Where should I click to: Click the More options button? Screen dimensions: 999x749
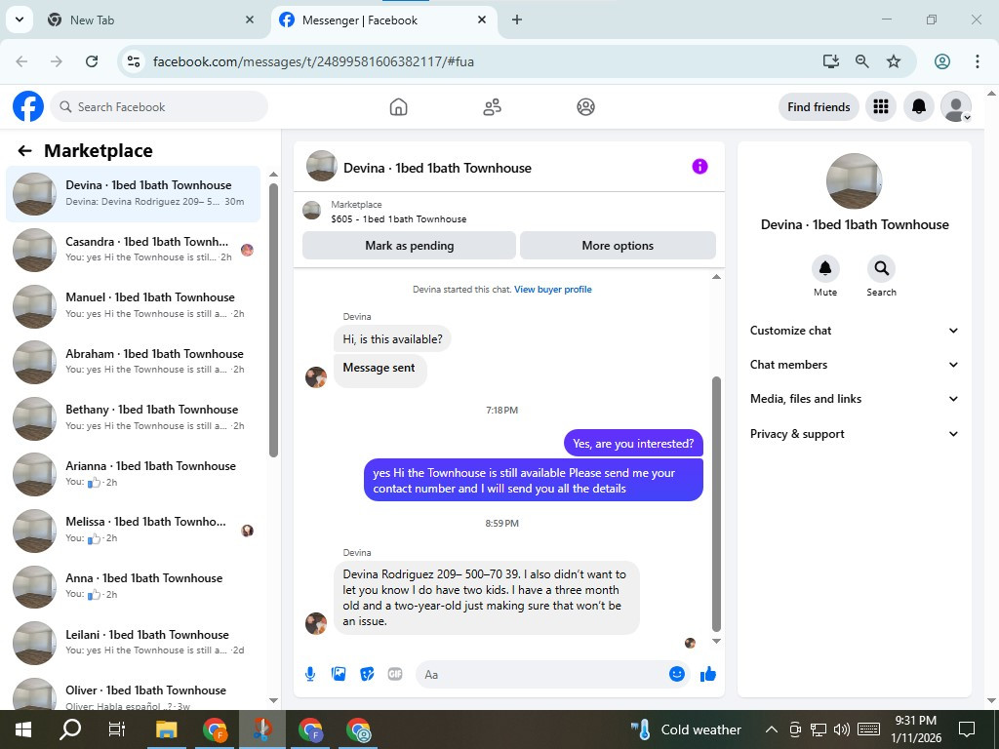coord(618,245)
